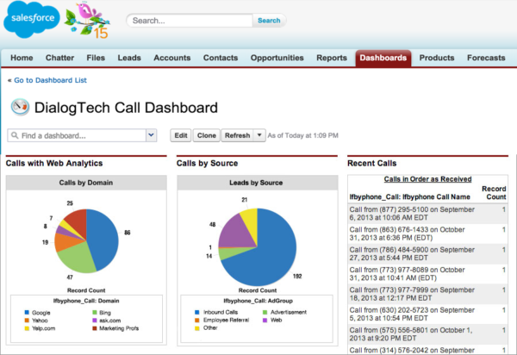
Task: Click the Refresh button
Action: coord(238,135)
